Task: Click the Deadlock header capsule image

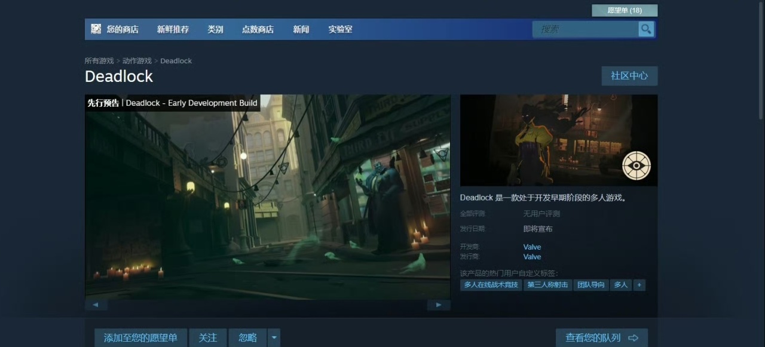Action: (x=559, y=140)
